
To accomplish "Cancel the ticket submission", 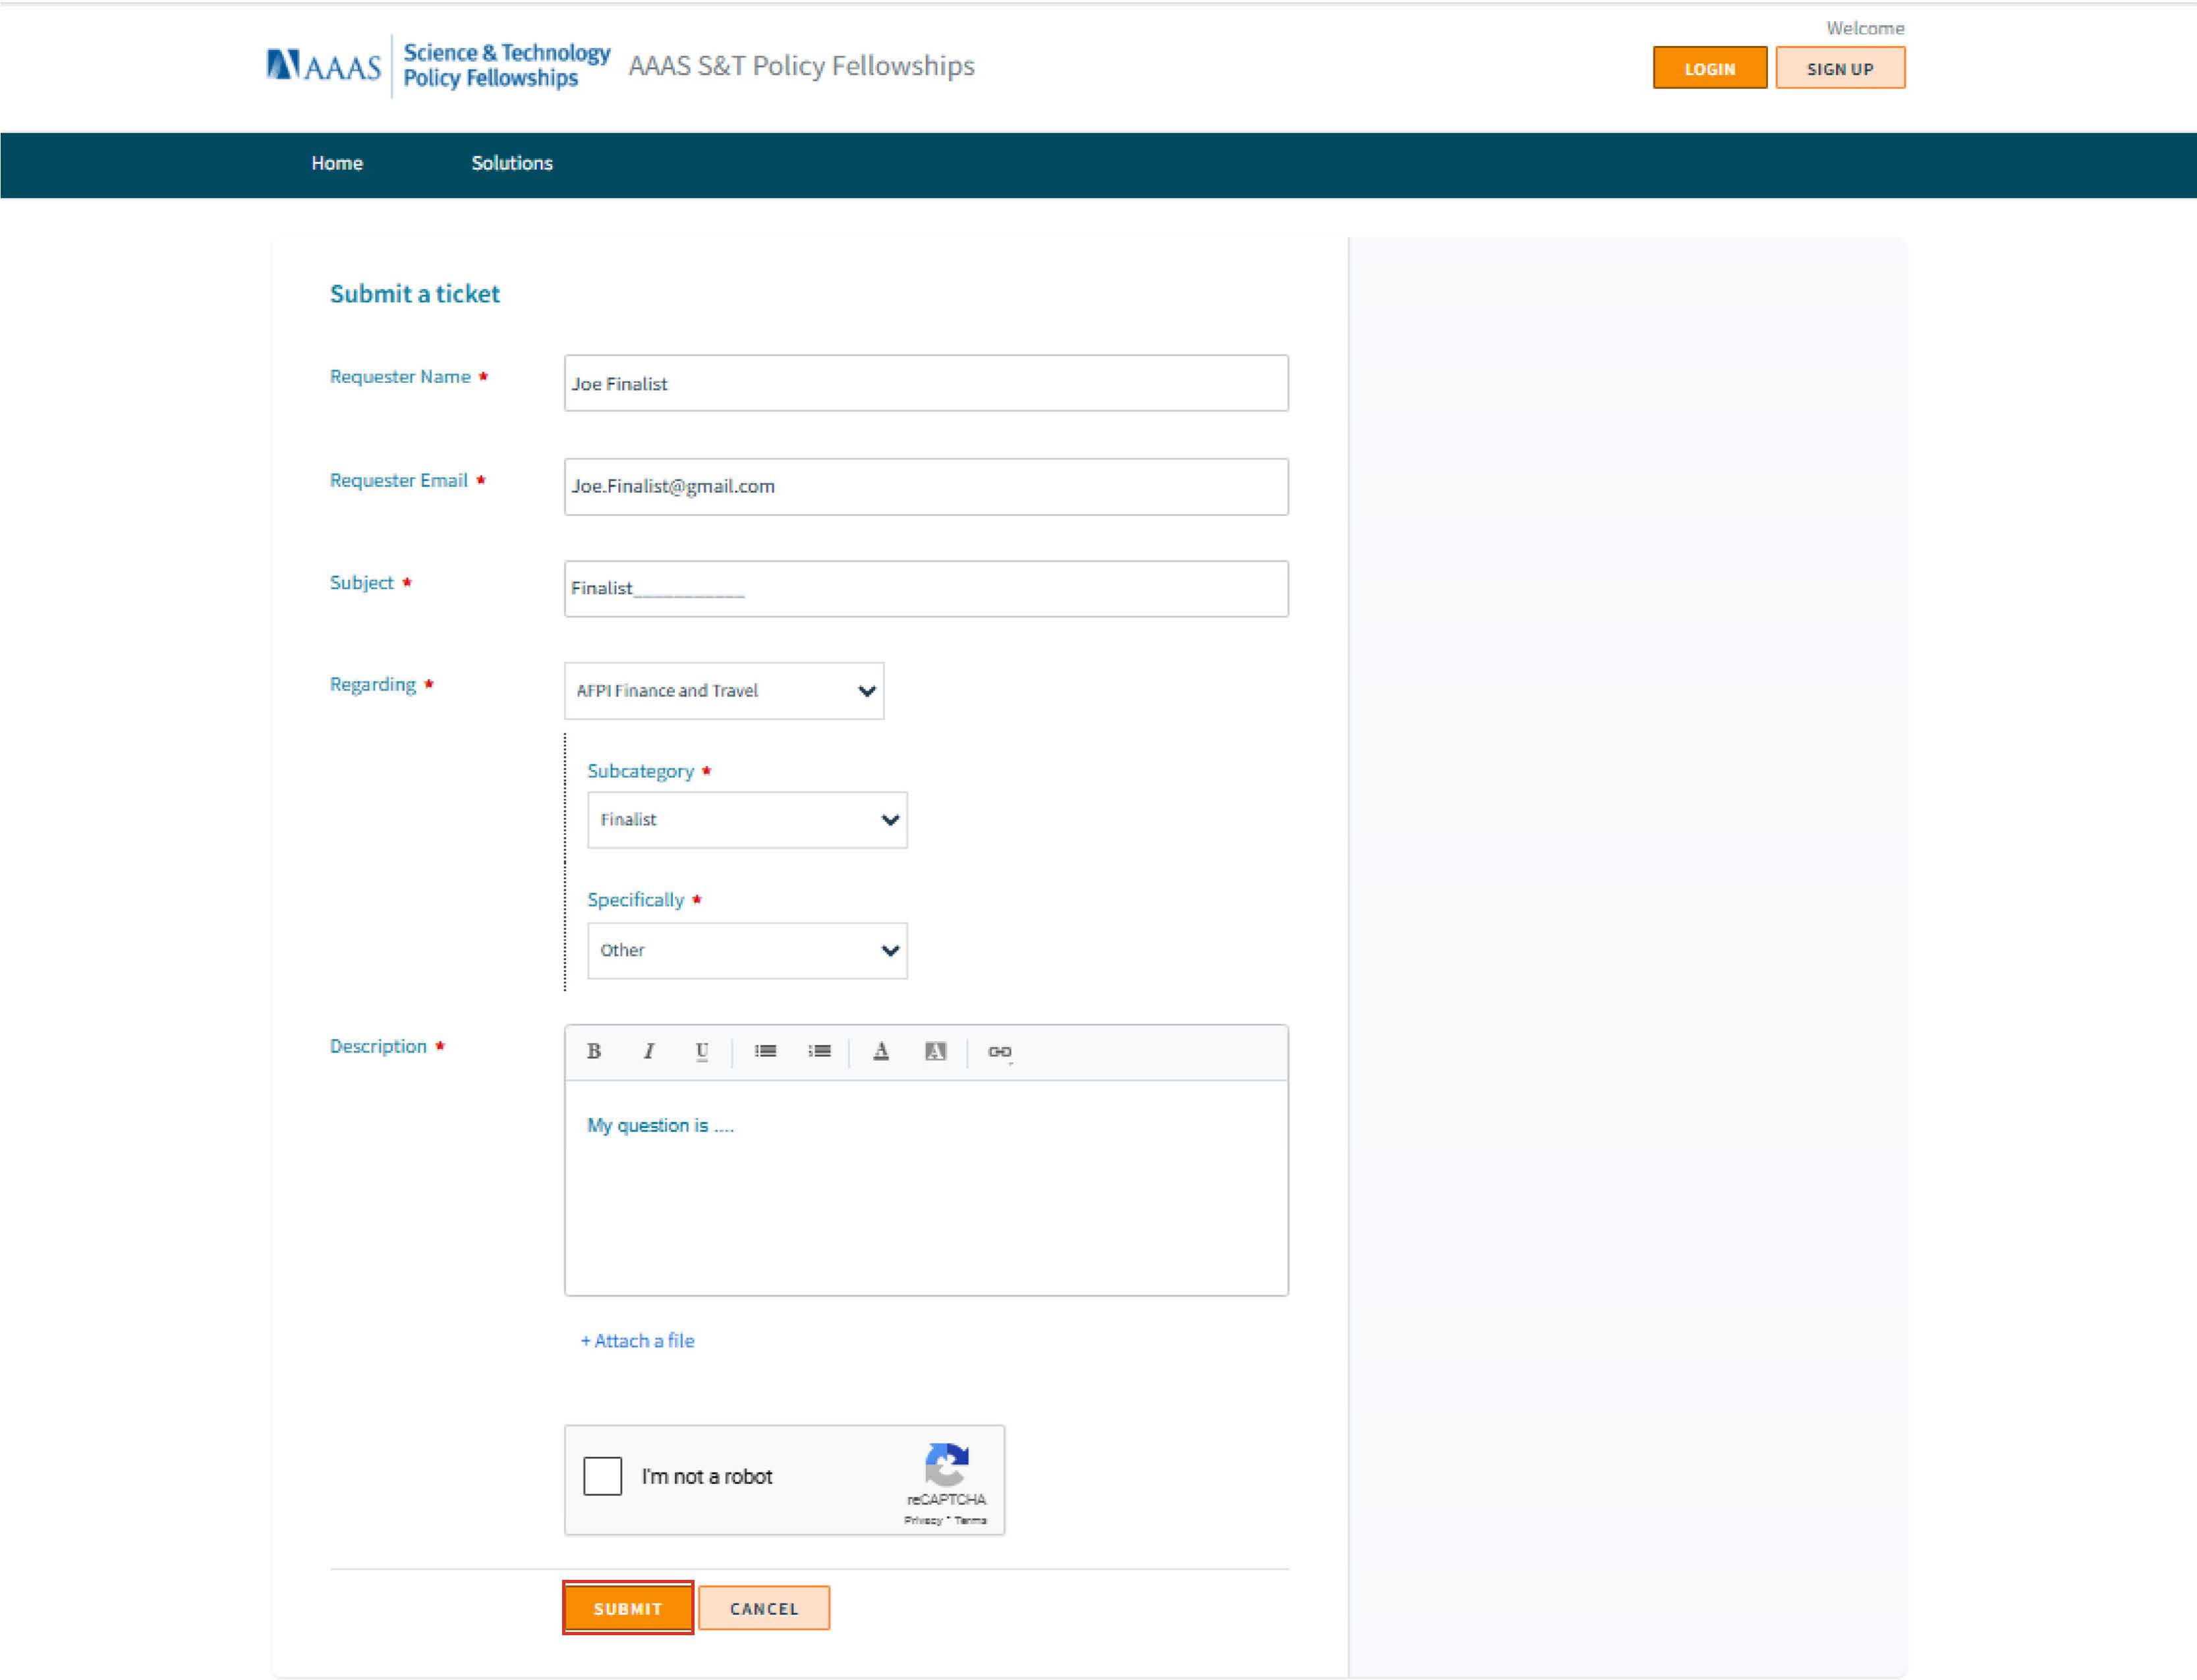I will tap(764, 1608).
